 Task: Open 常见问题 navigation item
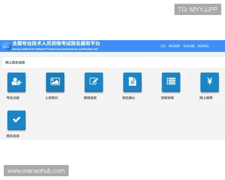(x=189, y=46)
